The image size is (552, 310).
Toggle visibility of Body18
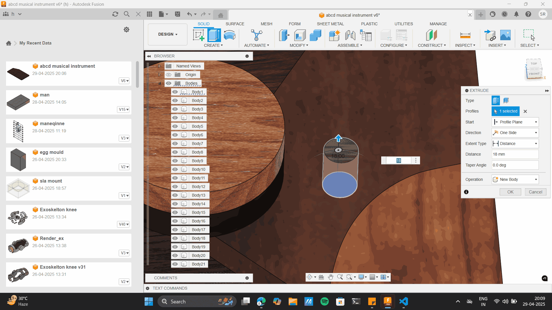(175, 238)
